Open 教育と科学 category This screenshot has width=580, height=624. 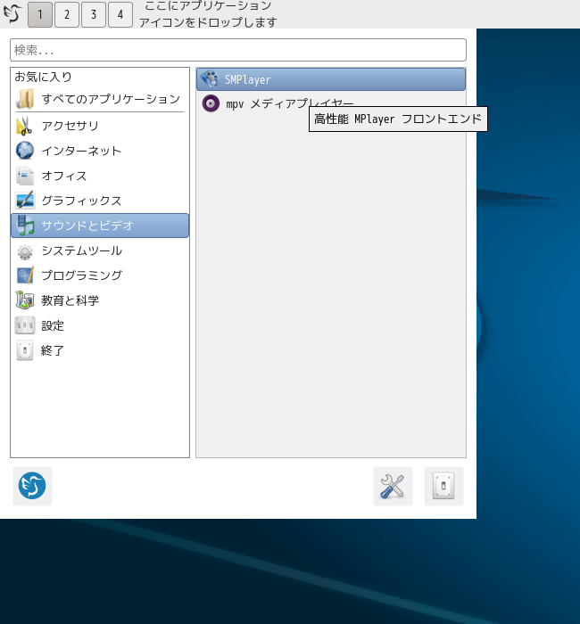click(x=100, y=300)
